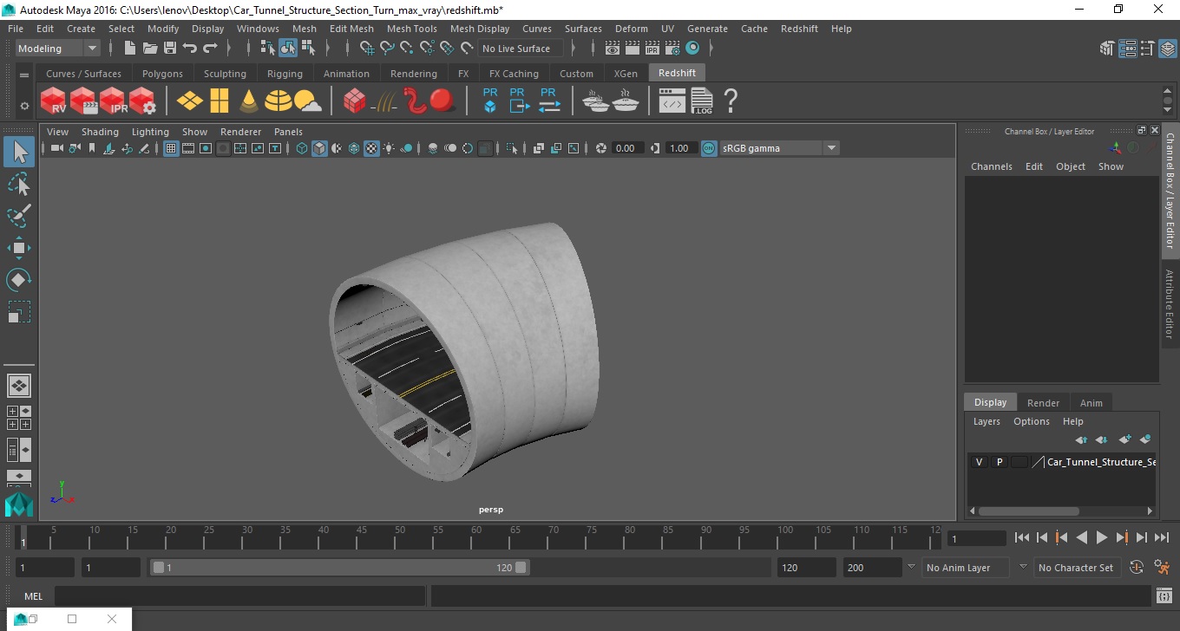1180x631 pixels.
Task: Click No Live Surface field
Action: 521,49
